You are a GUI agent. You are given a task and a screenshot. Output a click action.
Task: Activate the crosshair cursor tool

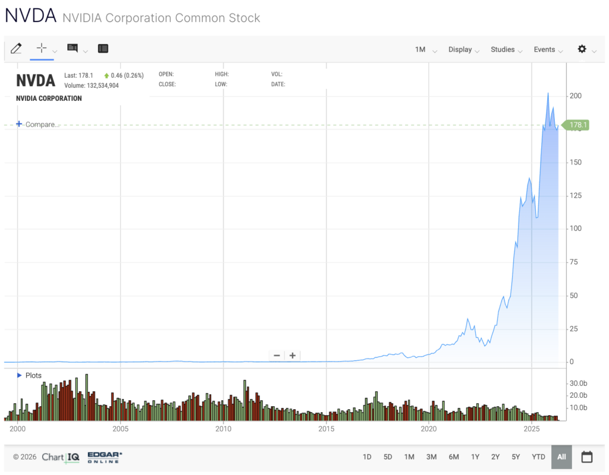click(42, 48)
